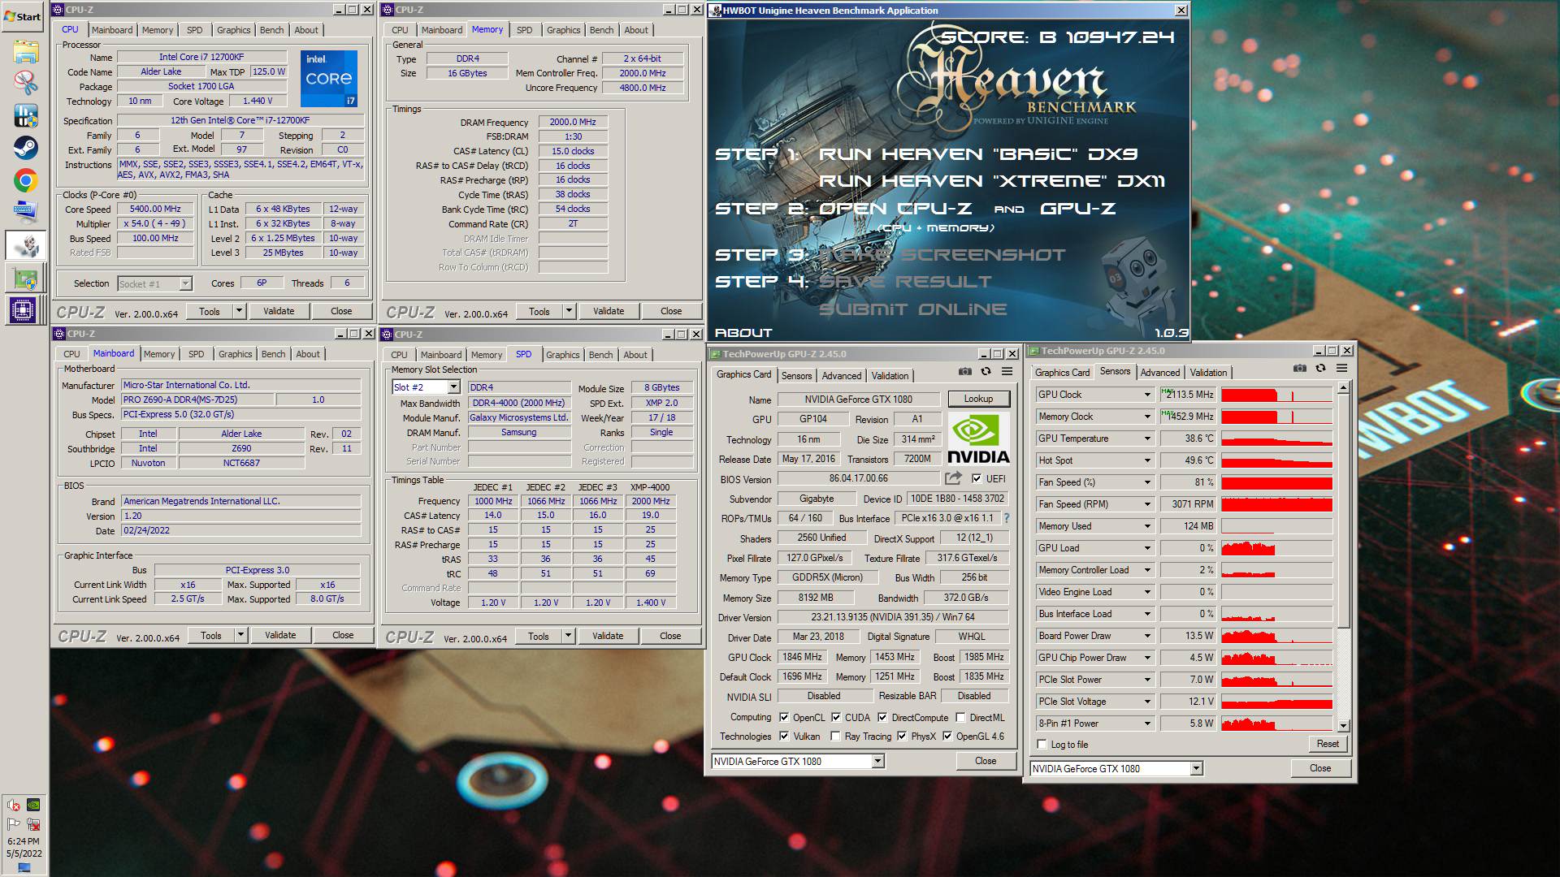1560x877 pixels.
Task: Open hamburger menu in GPU-Z Sensors window
Action: 1341,368
